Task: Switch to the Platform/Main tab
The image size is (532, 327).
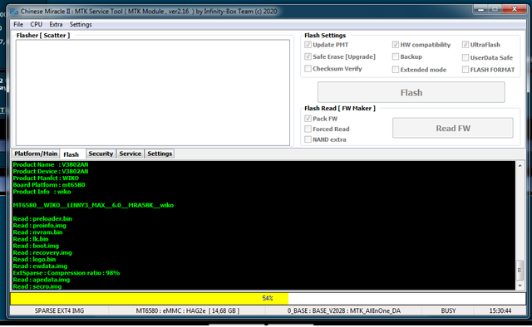Action: (36, 154)
